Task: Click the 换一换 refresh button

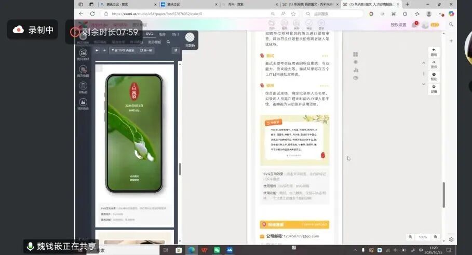Action: 146,50
